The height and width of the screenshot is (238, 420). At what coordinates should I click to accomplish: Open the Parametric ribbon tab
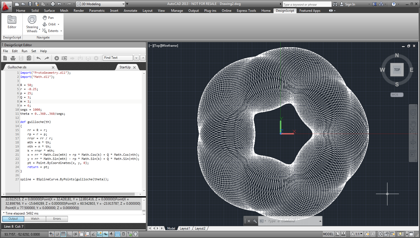tap(97, 11)
